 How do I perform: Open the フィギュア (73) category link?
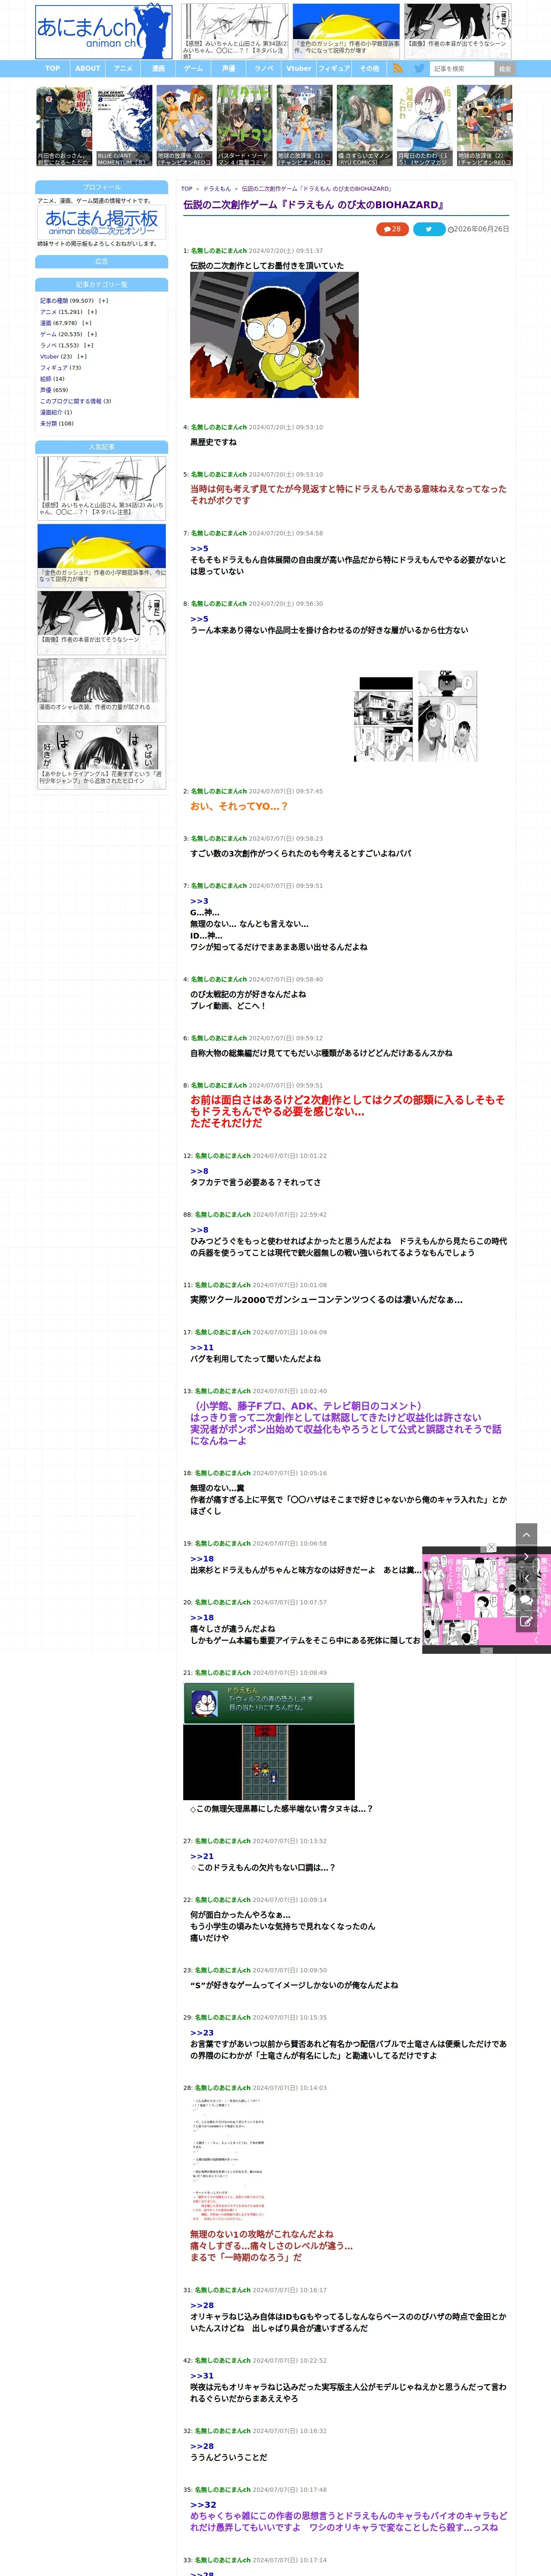pyautogui.click(x=61, y=367)
